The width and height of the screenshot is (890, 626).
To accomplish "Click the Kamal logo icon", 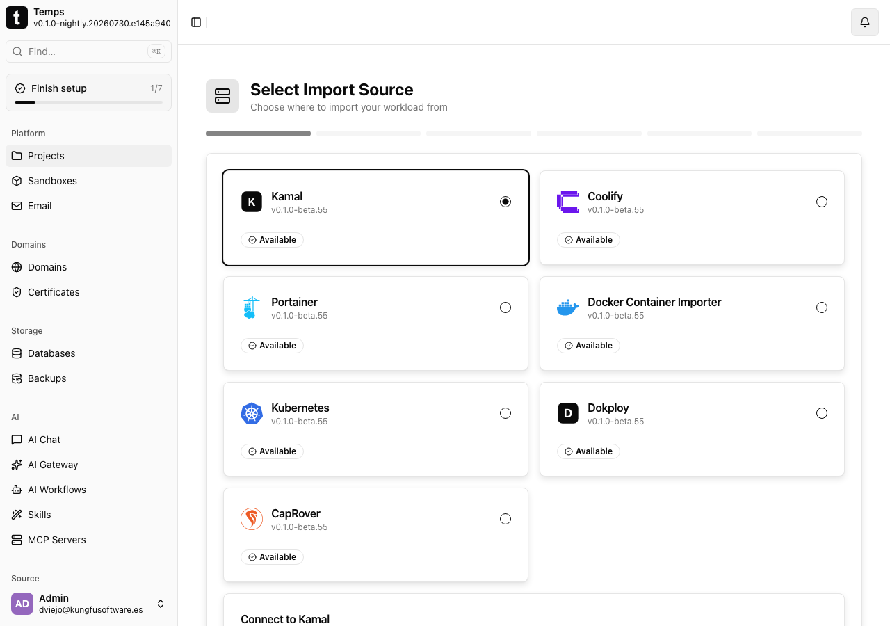I will (252, 202).
